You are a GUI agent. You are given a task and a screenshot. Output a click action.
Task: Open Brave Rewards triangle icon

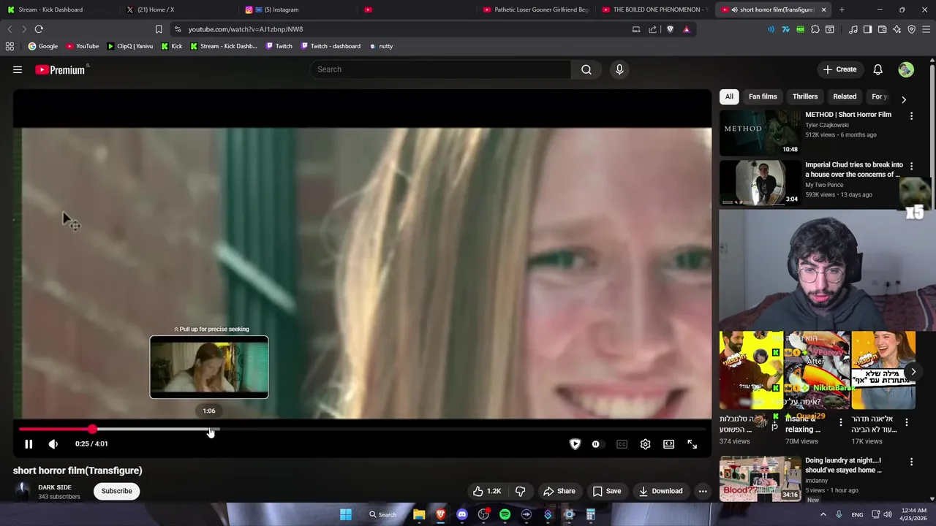[686, 29]
